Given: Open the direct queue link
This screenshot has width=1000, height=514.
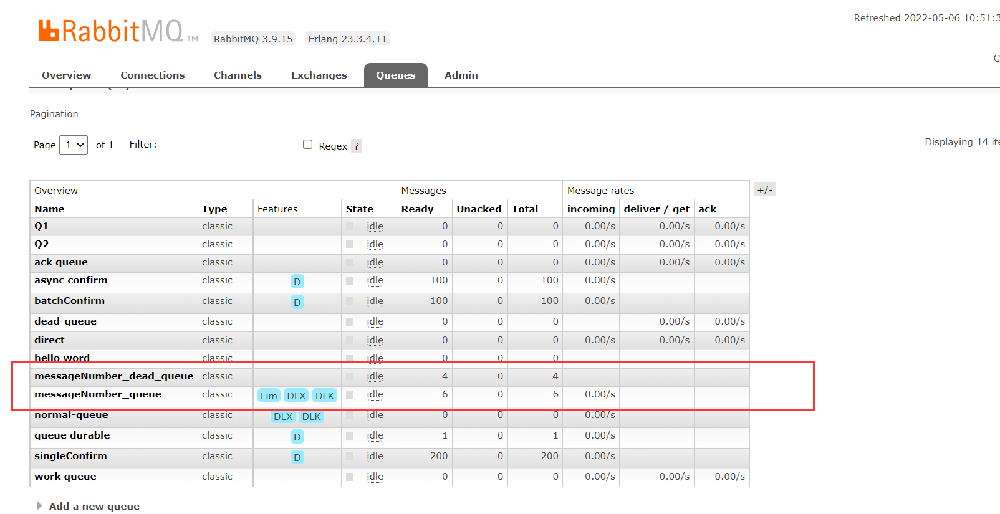Looking at the screenshot, I should [49, 340].
